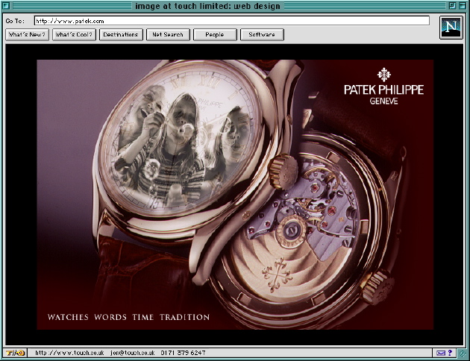Click the Destinations button

tap(121, 35)
